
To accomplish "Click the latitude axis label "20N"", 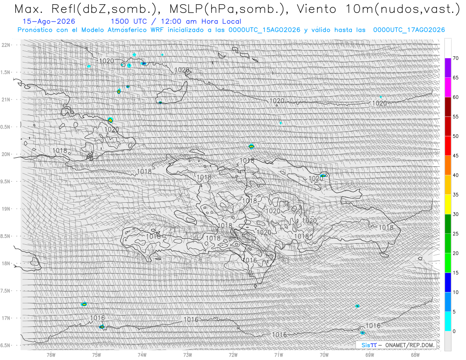I will (x=6, y=154).
